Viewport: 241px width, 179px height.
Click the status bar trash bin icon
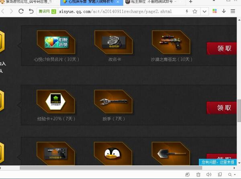(x=198, y=175)
